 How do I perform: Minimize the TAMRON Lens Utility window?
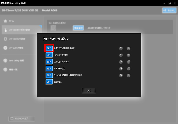click(164, 3)
